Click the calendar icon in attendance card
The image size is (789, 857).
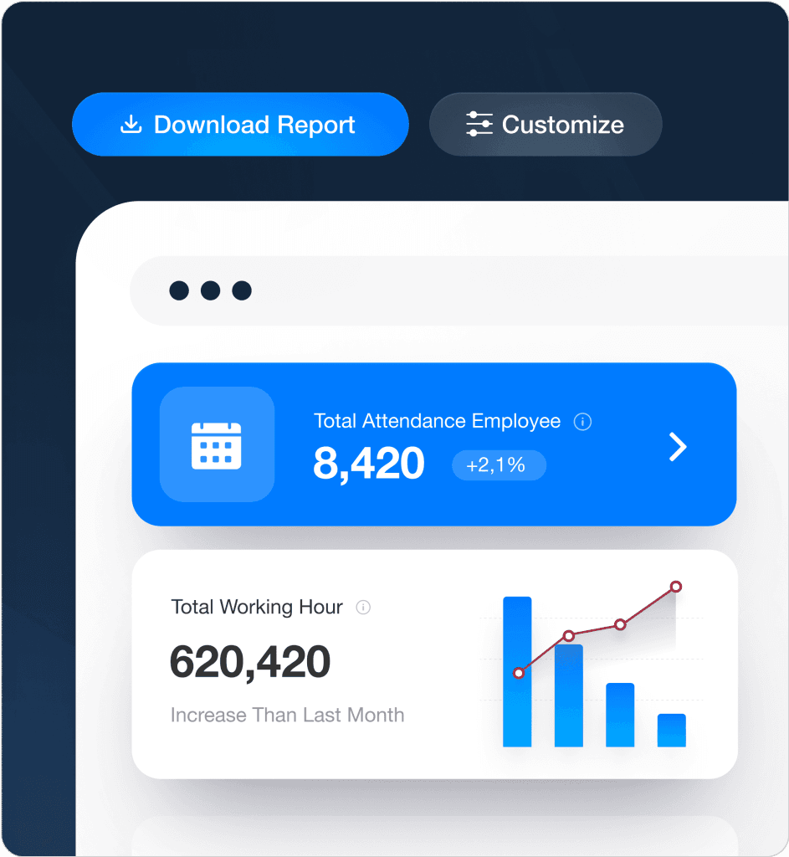217,445
